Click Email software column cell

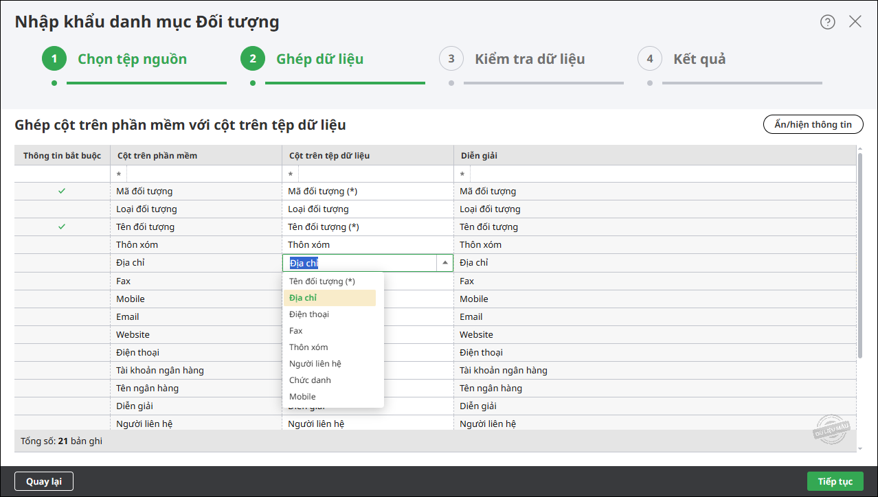pyautogui.click(x=196, y=317)
